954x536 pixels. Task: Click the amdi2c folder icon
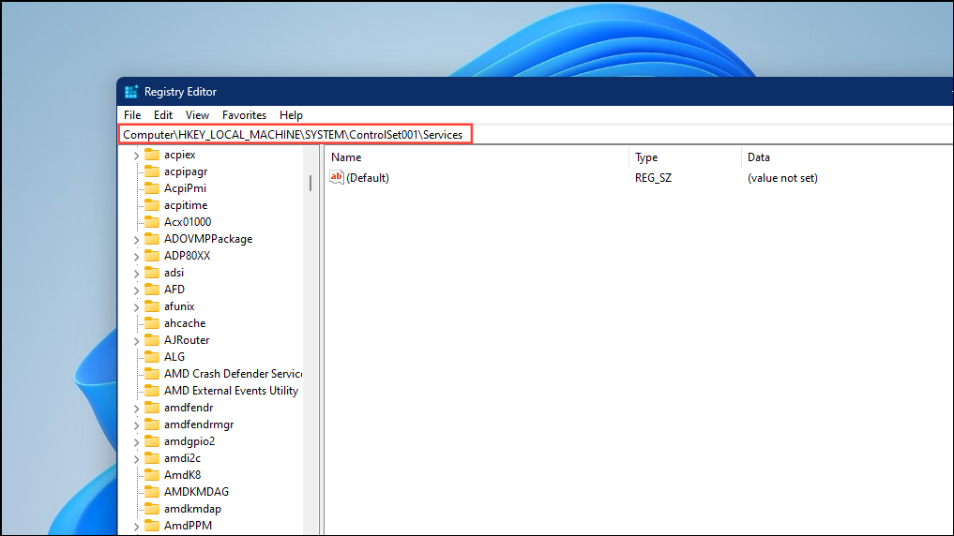pos(152,457)
